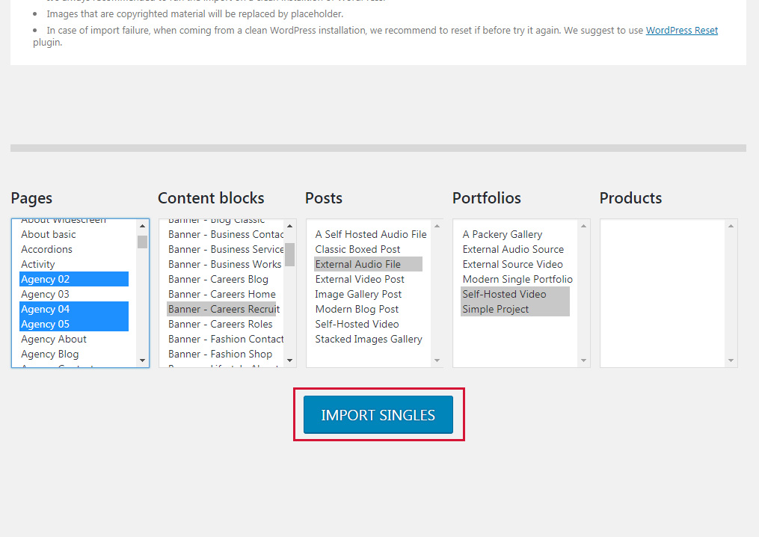Screen dimensions: 759x537
Task: Click scroll up arrow in Content blocks list
Action: (289, 226)
